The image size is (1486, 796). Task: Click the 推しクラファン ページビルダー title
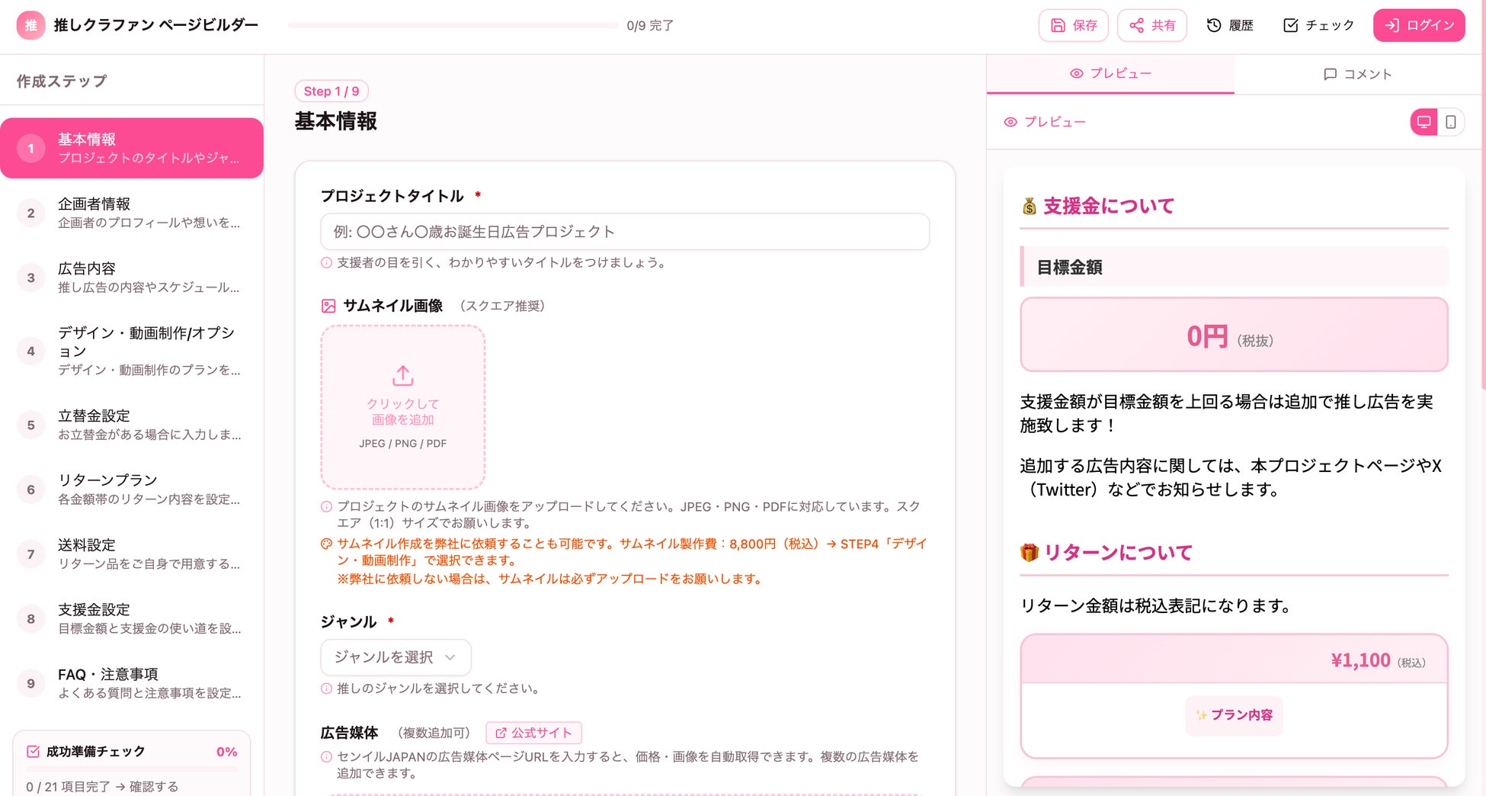[x=156, y=25]
